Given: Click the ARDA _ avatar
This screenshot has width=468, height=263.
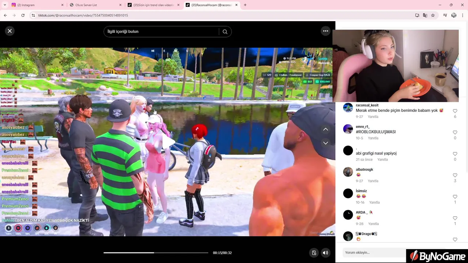Looking at the screenshot, I should pyautogui.click(x=348, y=215).
